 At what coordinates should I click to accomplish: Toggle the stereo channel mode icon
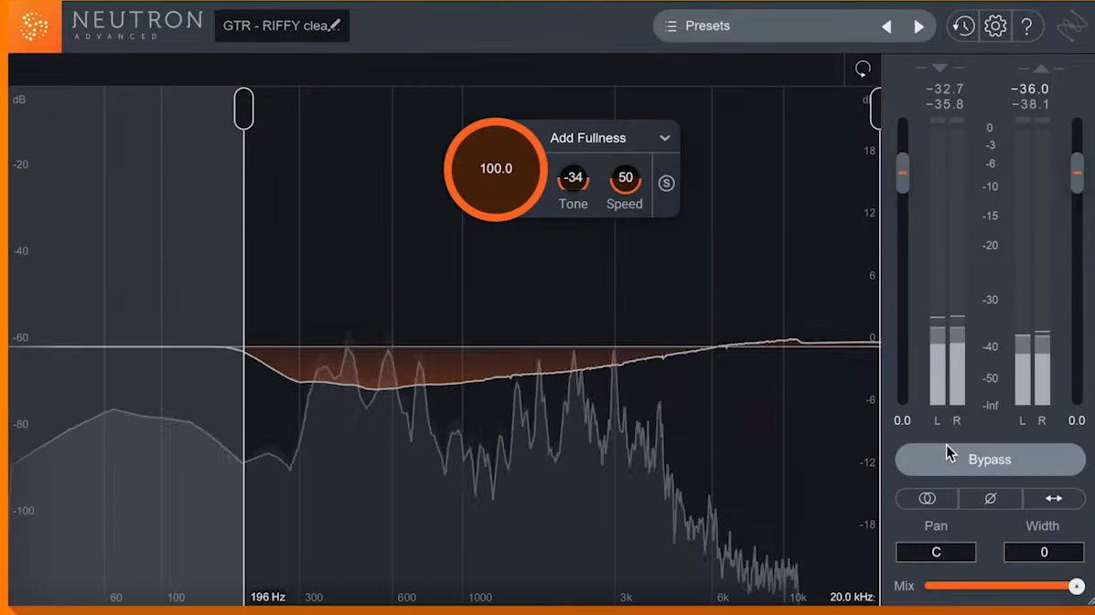click(927, 499)
